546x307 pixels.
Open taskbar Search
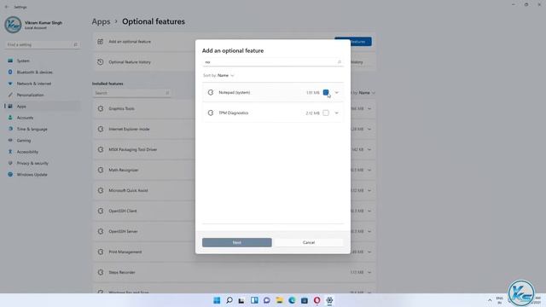(229, 300)
